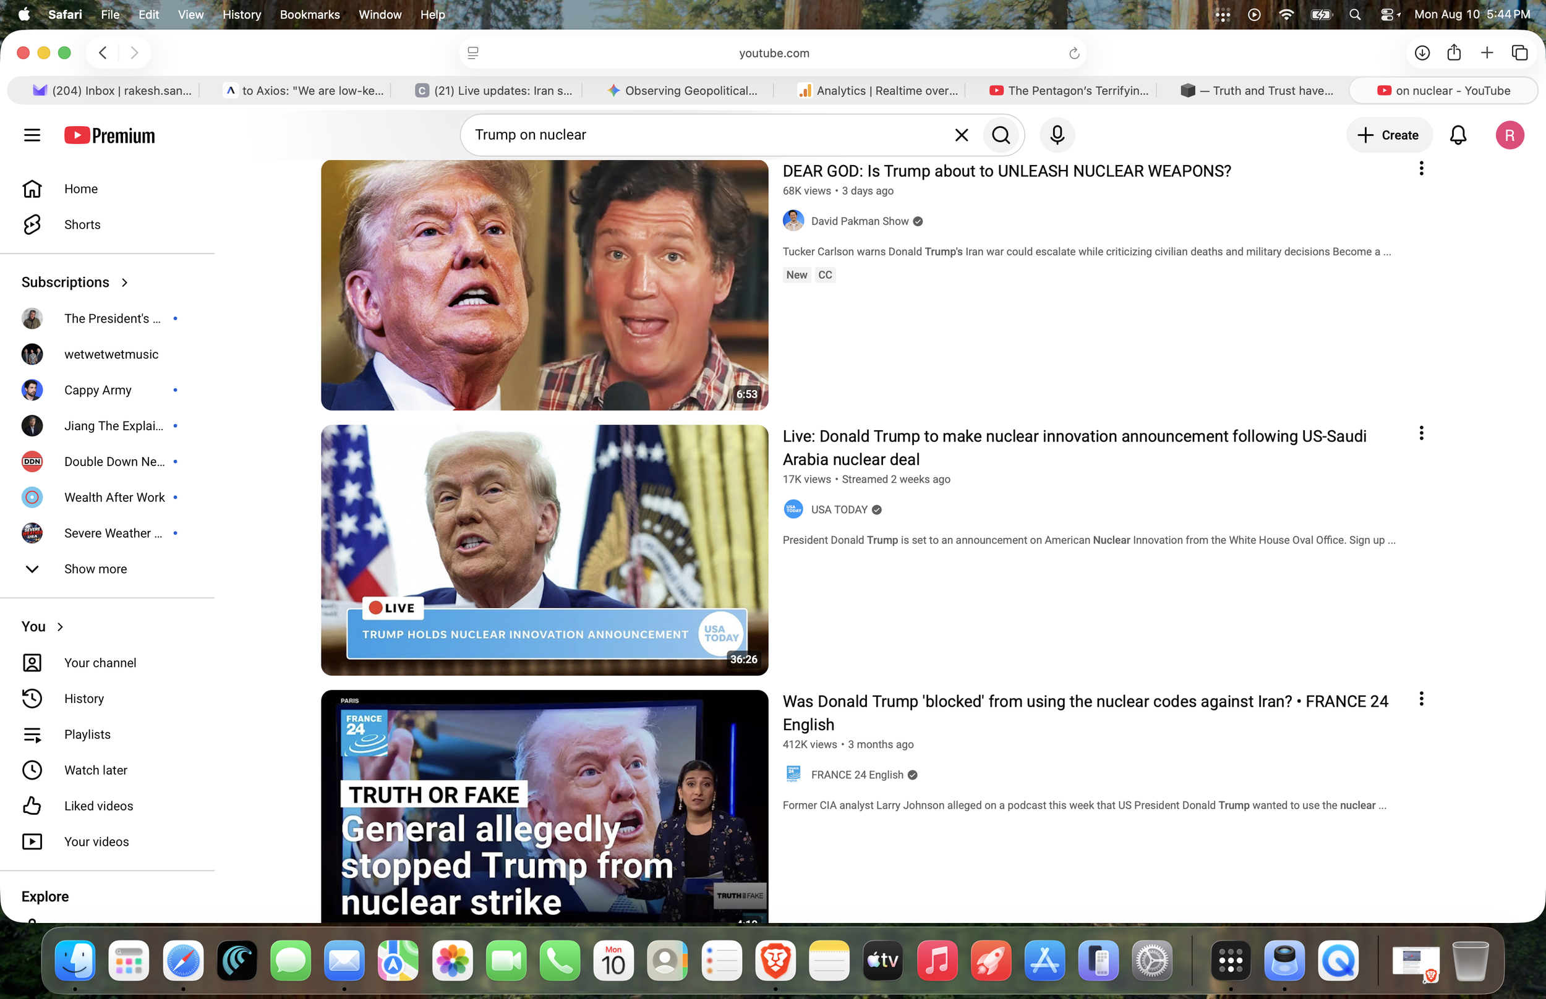Viewport: 1546px width, 999px height.
Task: Switch to Truth and Trust tab
Action: click(1257, 91)
